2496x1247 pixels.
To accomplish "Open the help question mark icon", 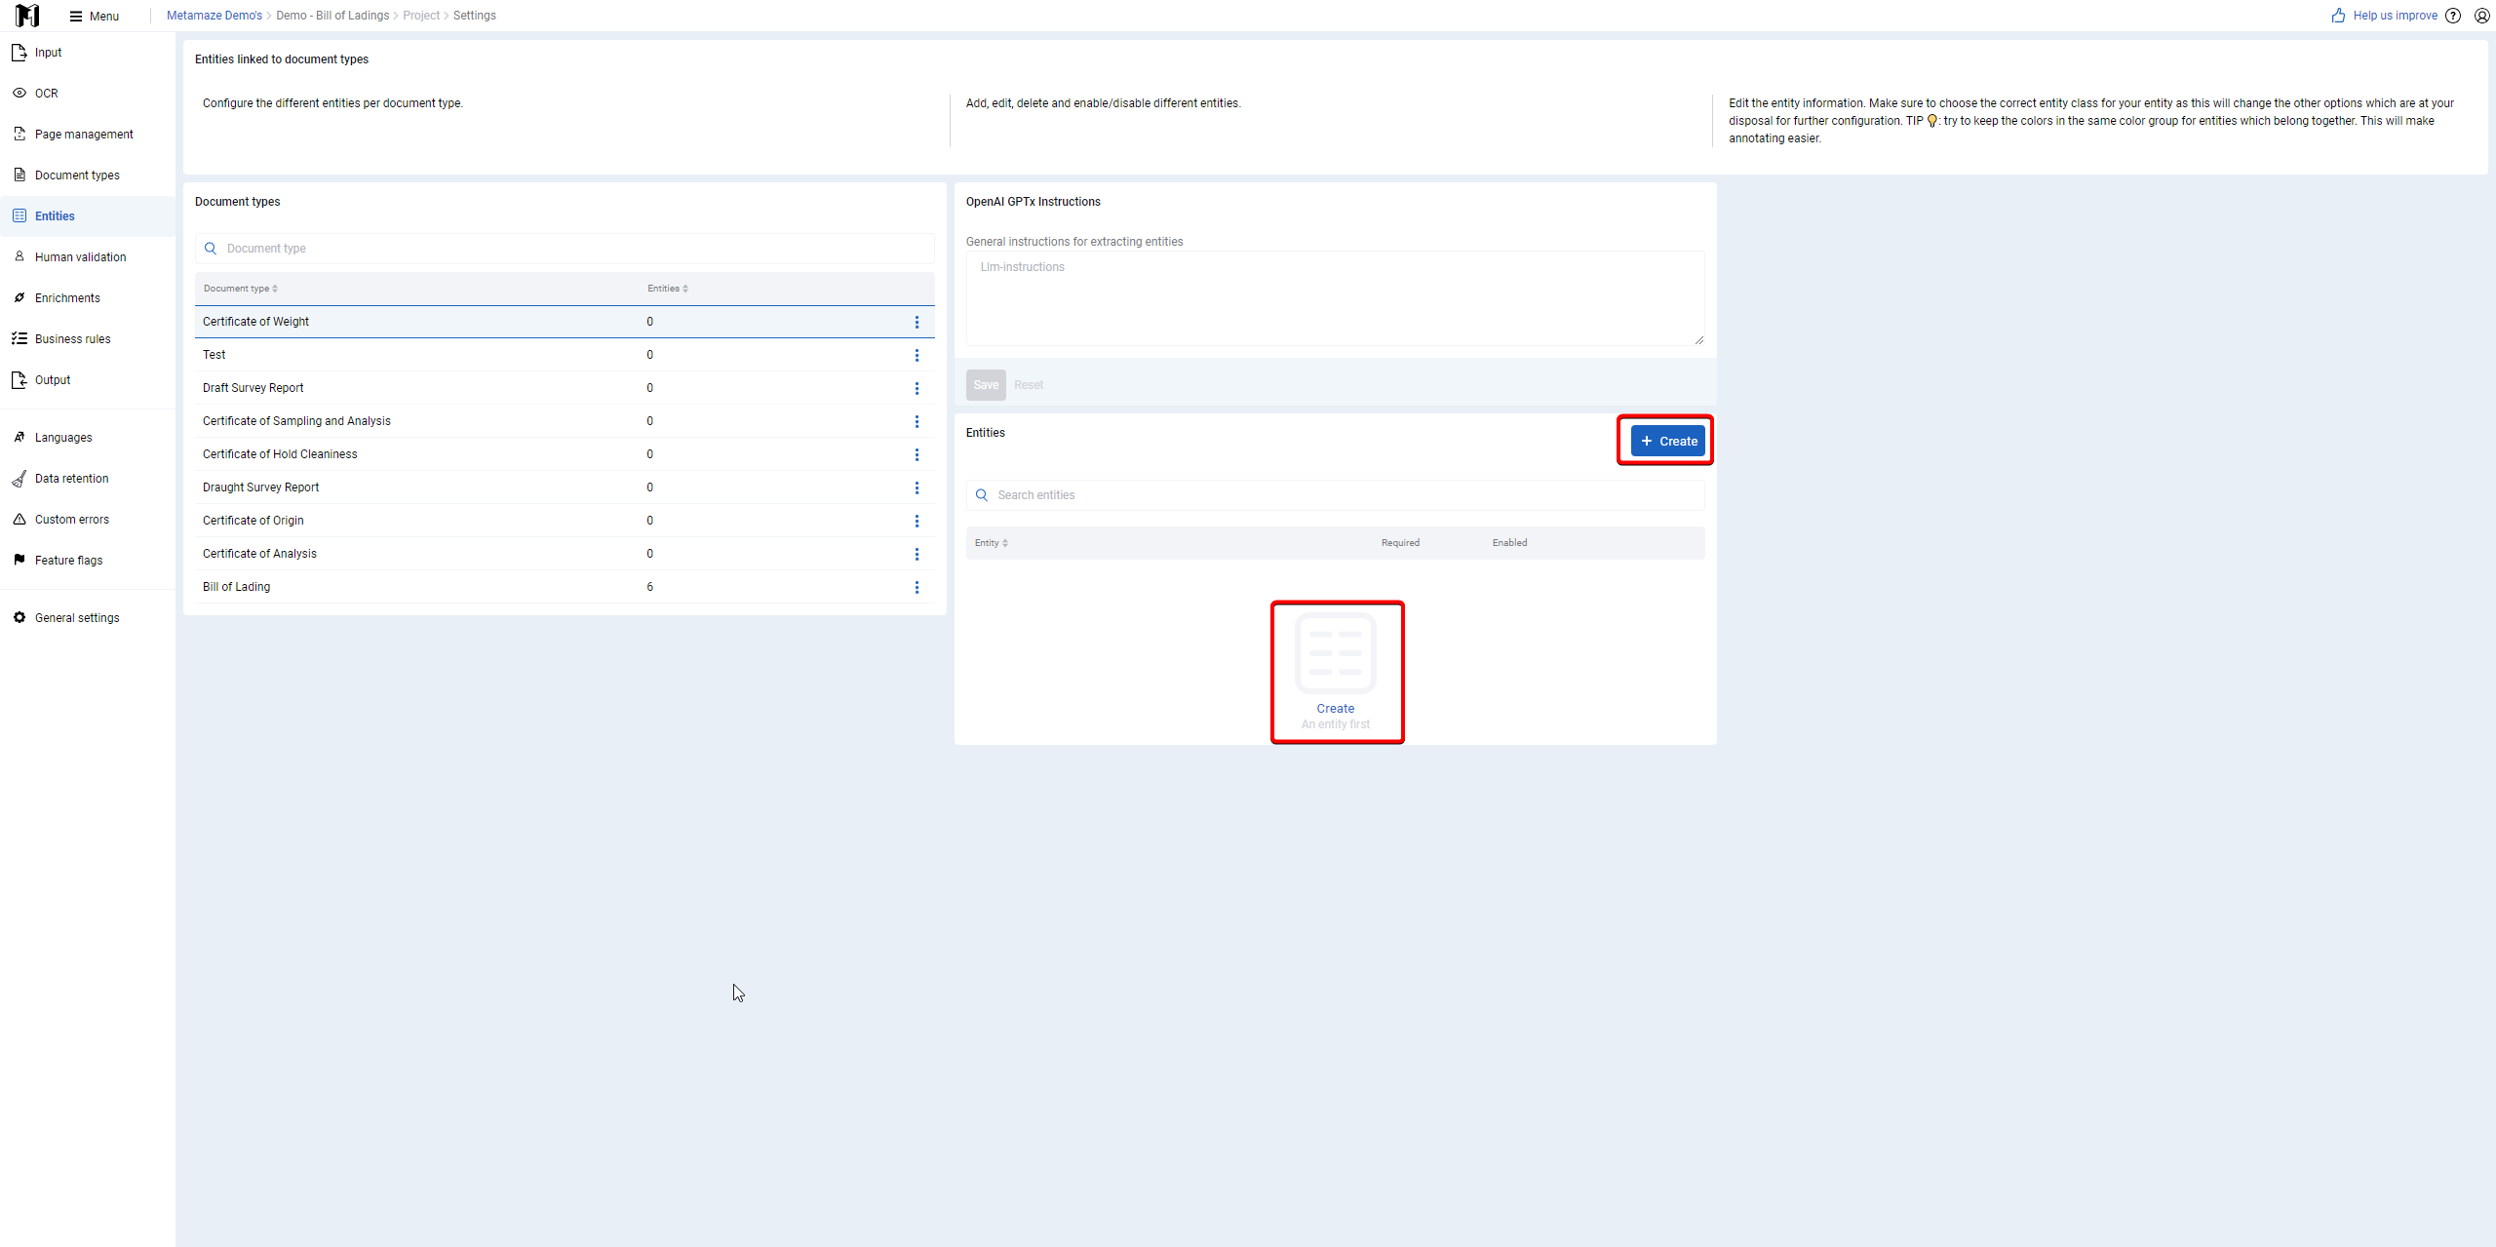I will [2453, 16].
